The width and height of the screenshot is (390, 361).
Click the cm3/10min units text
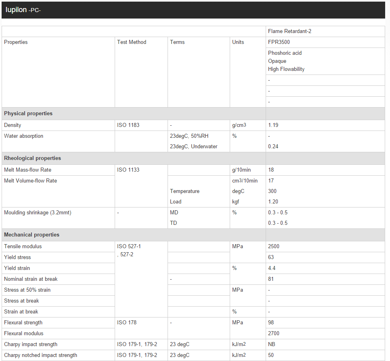point(245,181)
